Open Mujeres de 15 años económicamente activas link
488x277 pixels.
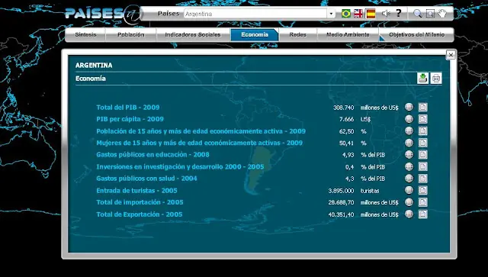pos(200,143)
